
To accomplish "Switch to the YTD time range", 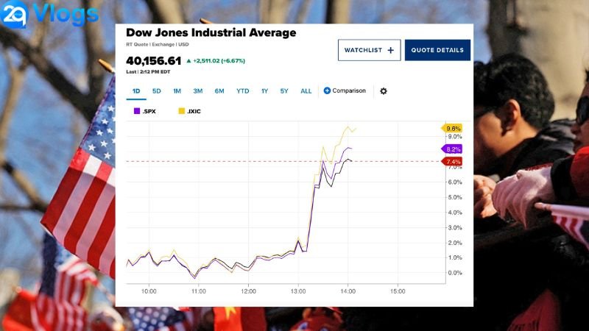I will pyautogui.click(x=243, y=90).
